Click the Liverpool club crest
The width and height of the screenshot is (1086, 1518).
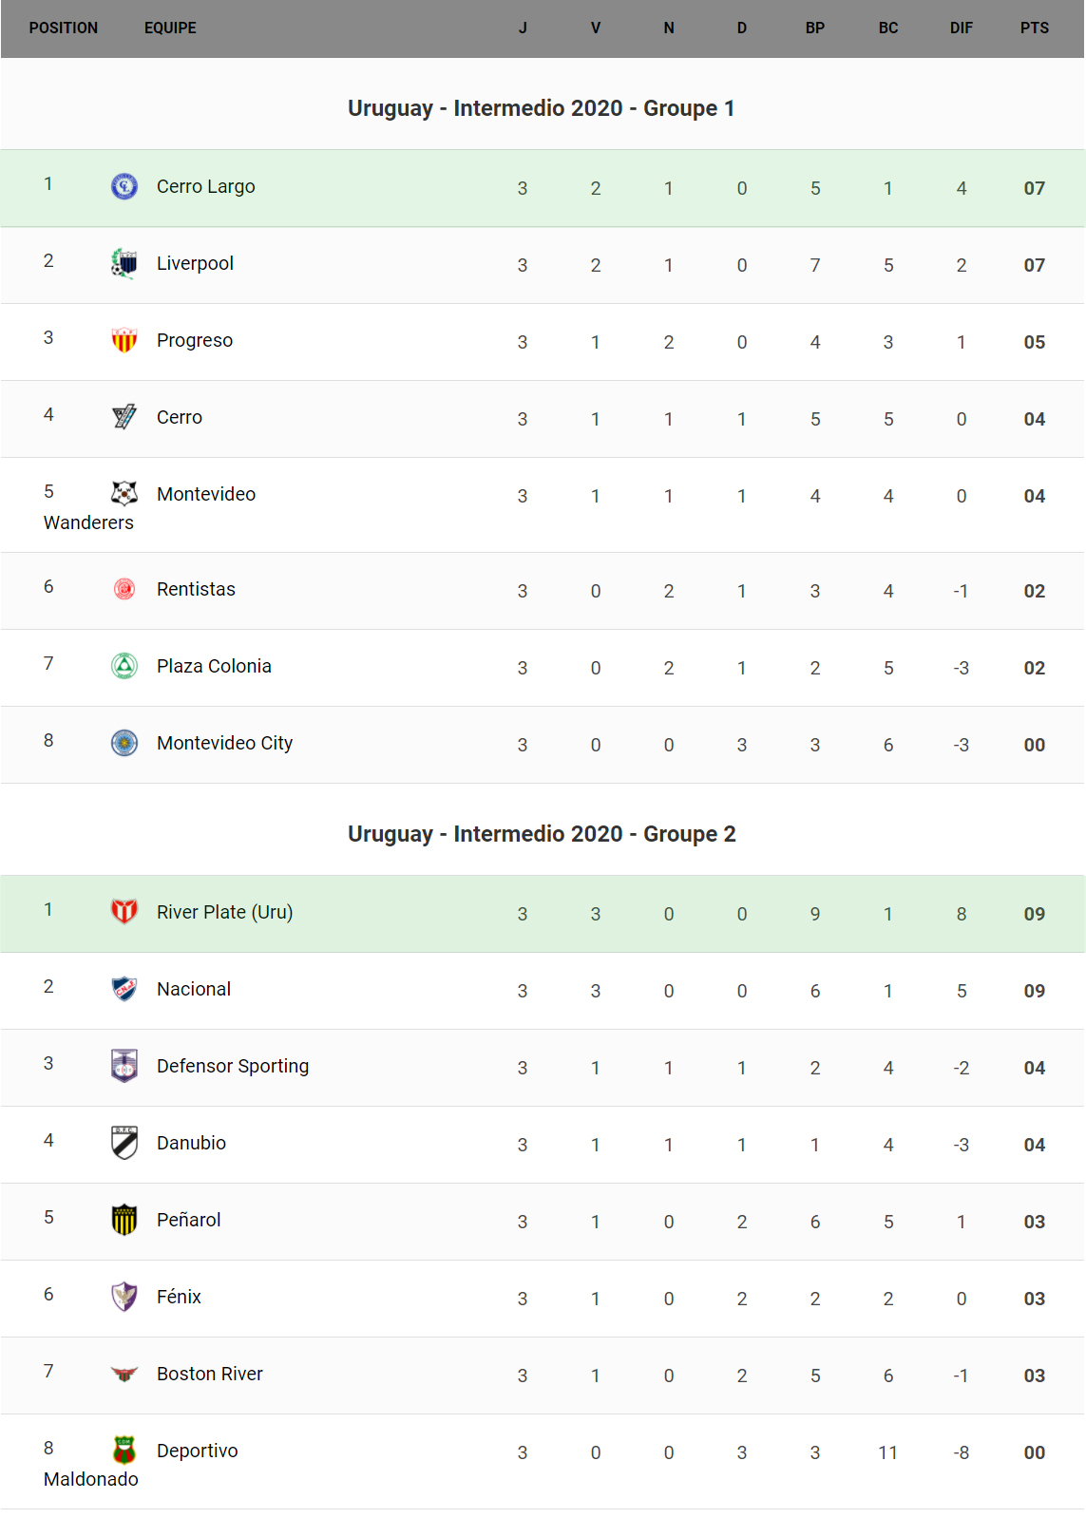(x=124, y=263)
